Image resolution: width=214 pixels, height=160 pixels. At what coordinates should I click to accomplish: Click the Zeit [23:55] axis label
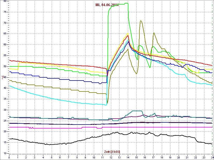112,152
